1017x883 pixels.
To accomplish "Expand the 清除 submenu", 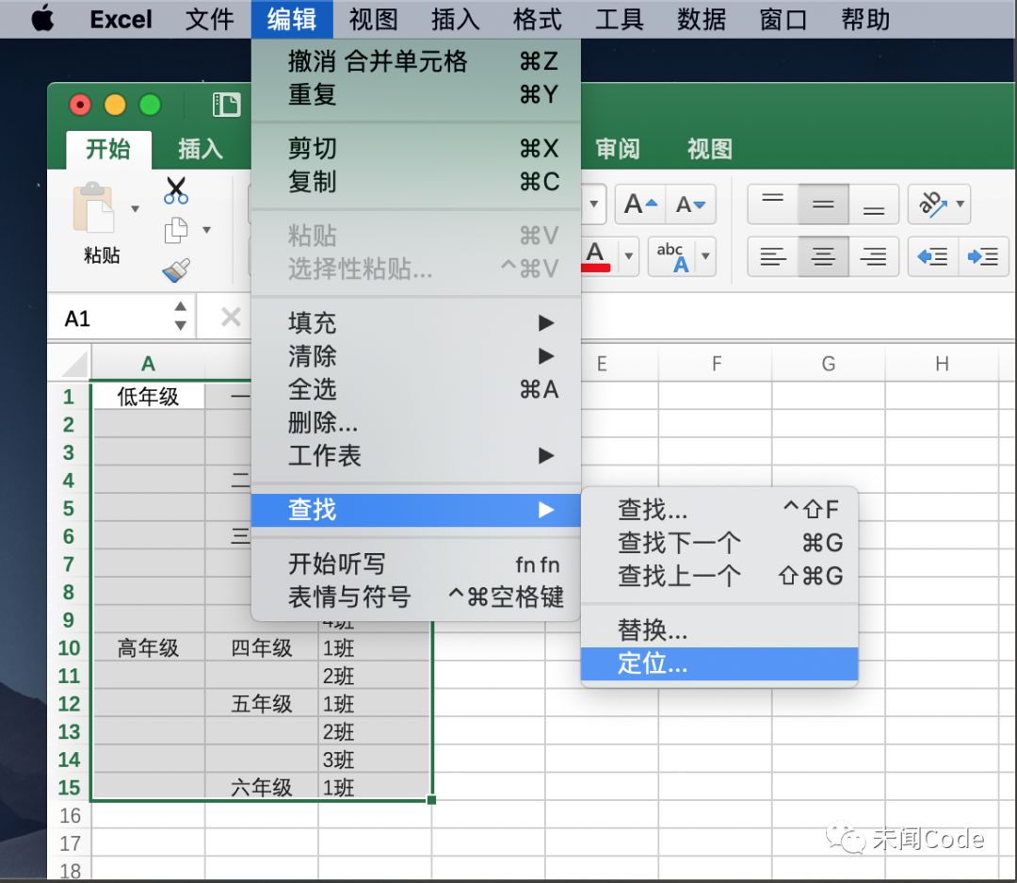I will click(418, 356).
